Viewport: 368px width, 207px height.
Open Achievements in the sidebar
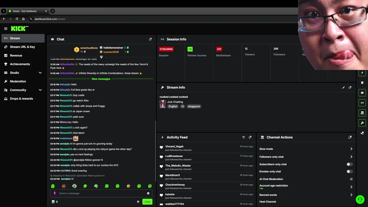click(x=23, y=64)
